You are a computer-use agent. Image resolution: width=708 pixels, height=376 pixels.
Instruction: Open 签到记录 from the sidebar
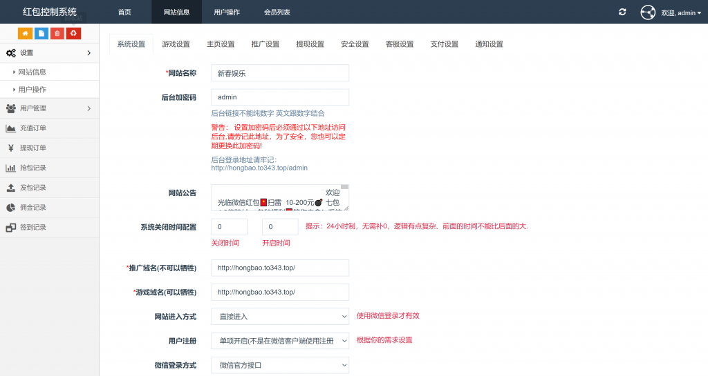(x=32, y=227)
